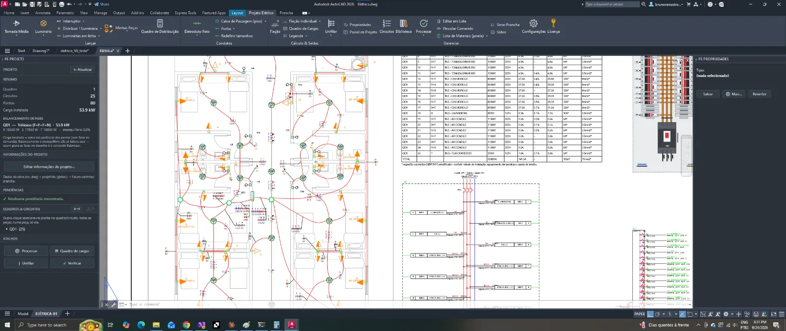Switch to the Home ribbon tab

point(9,13)
